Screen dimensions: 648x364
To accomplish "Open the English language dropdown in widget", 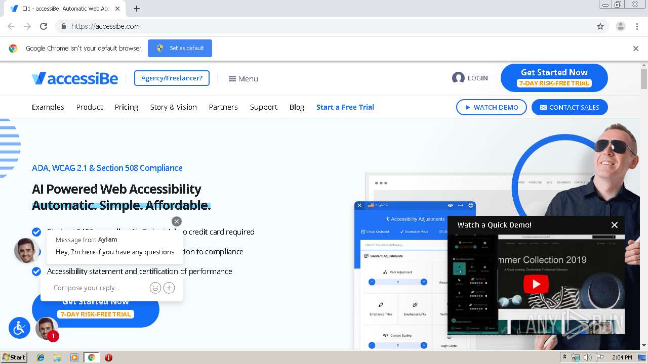I will click(378, 205).
